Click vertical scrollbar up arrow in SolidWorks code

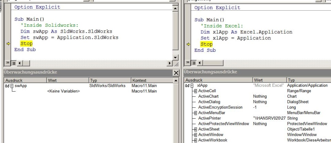[175, 8]
